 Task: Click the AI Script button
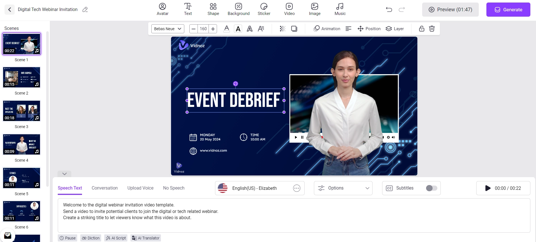pos(116,238)
